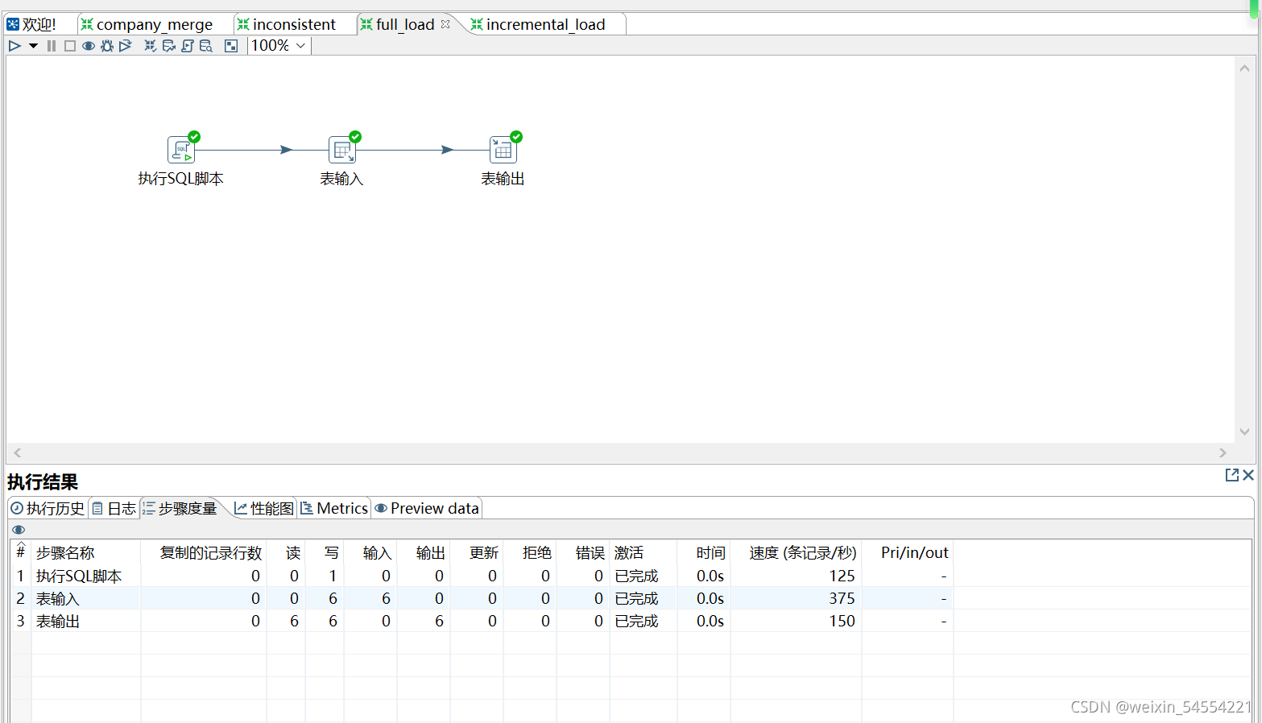The image size is (1262, 723).
Task: Debug the transformation with bug icon
Action: click(107, 46)
